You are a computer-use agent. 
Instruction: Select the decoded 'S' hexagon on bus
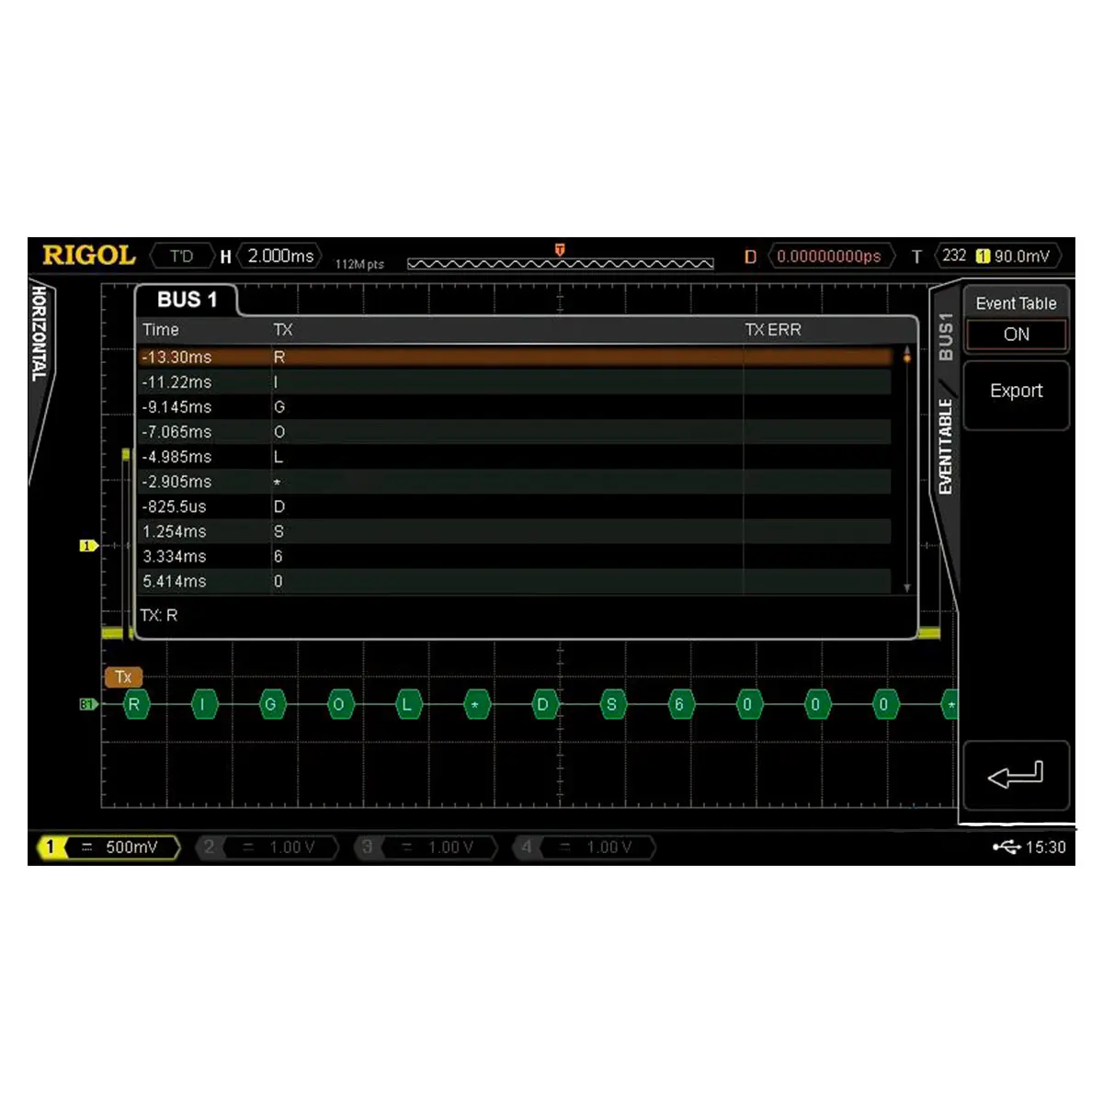click(x=611, y=705)
